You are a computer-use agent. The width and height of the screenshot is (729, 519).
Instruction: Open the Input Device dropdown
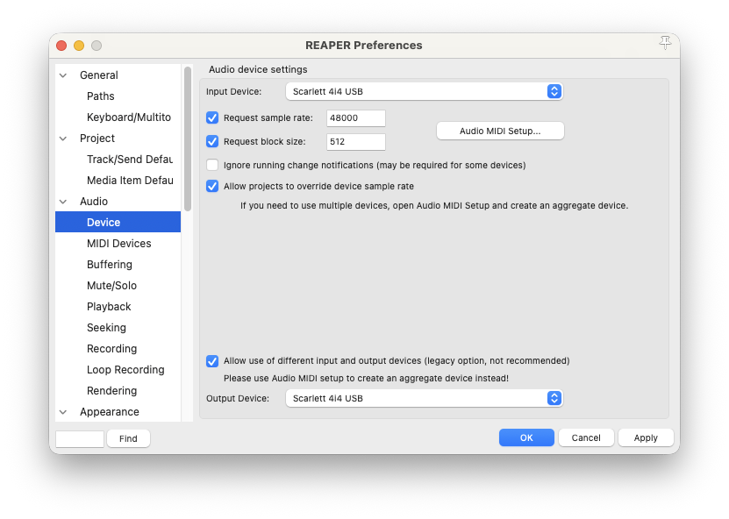(x=424, y=91)
